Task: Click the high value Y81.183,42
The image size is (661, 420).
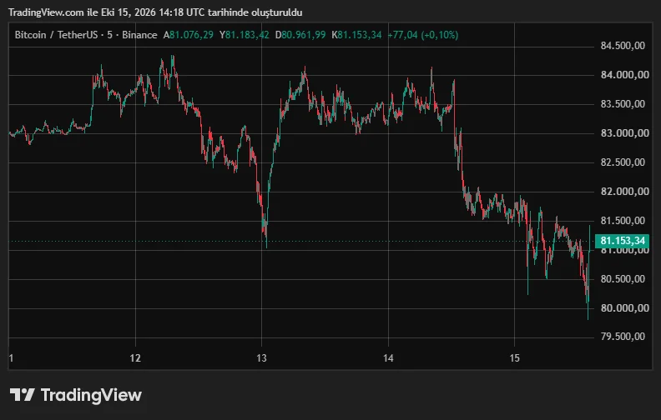Action: [x=244, y=35]
